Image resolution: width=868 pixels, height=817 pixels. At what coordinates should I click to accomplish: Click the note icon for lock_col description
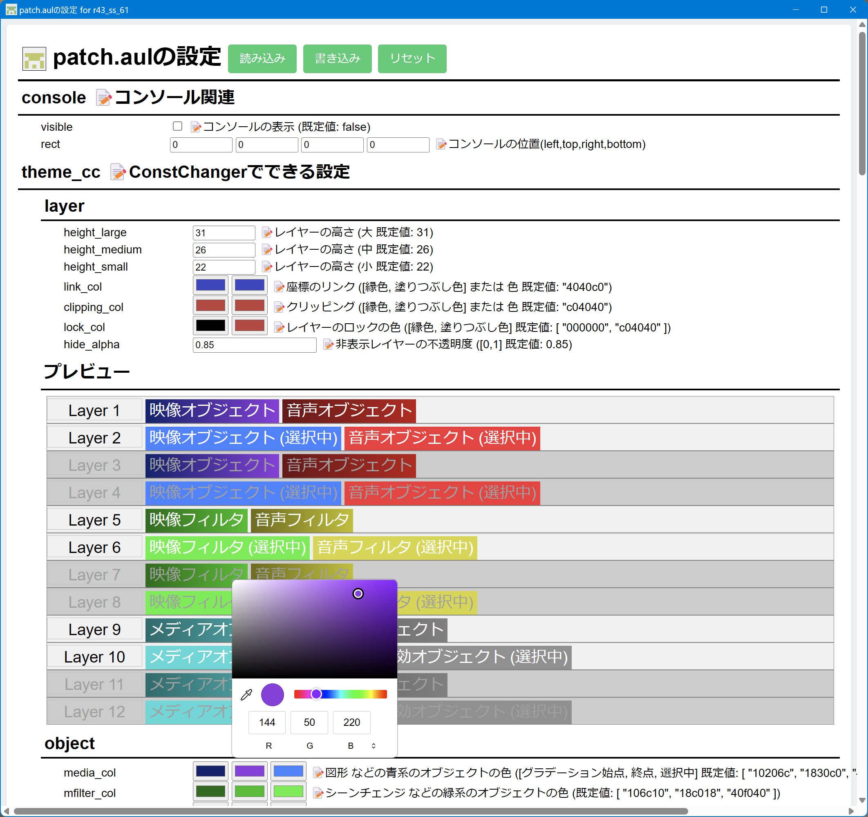click(x=279, y=327)
